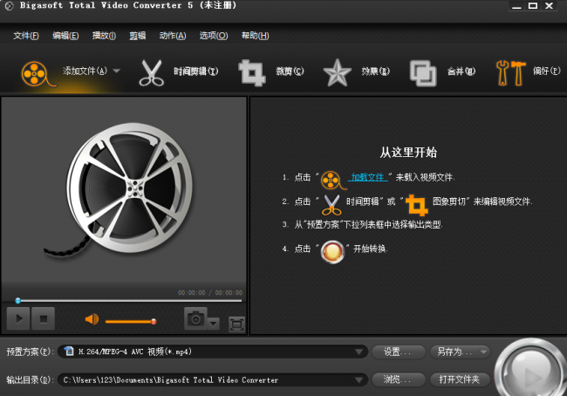
Task: Click the 加载文件 hyperlink
Action: coord(368,177)
